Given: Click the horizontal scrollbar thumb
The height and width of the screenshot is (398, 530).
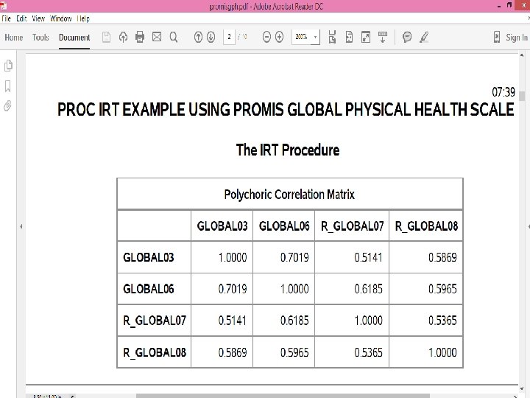Looking at the screenshot, I should tap(283, 396).
